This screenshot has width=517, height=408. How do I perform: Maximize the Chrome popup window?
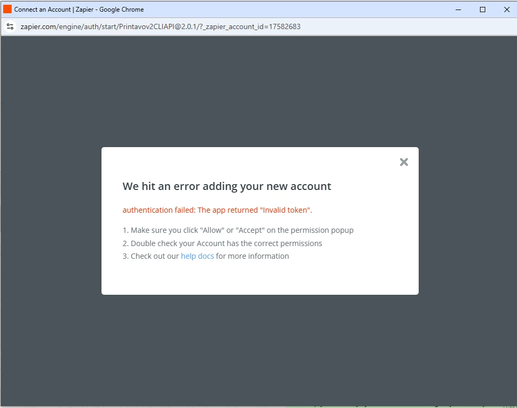[483, 10]
